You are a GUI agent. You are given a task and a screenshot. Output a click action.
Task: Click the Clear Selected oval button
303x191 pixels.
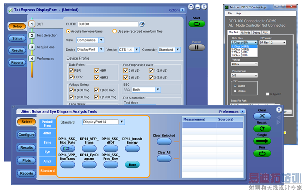[x=164, y=141]
